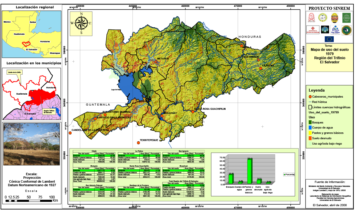Click Lago de Güija on the map
This screenshot has height=210, width=356.
click(x=129, y=86)
